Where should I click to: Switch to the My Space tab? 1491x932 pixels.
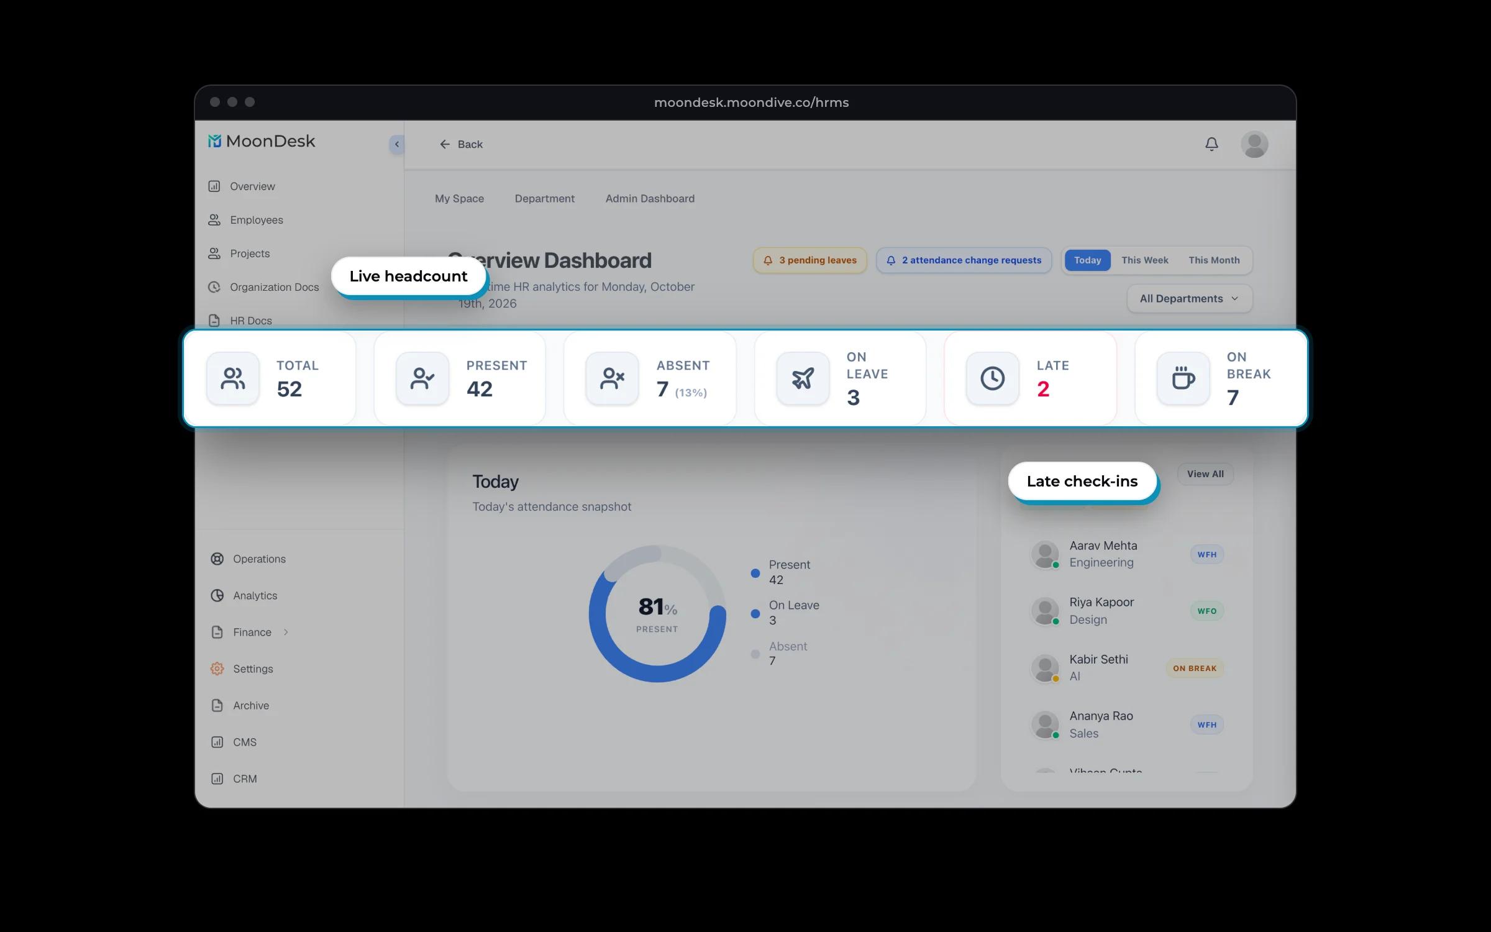(x=459, y=198)
